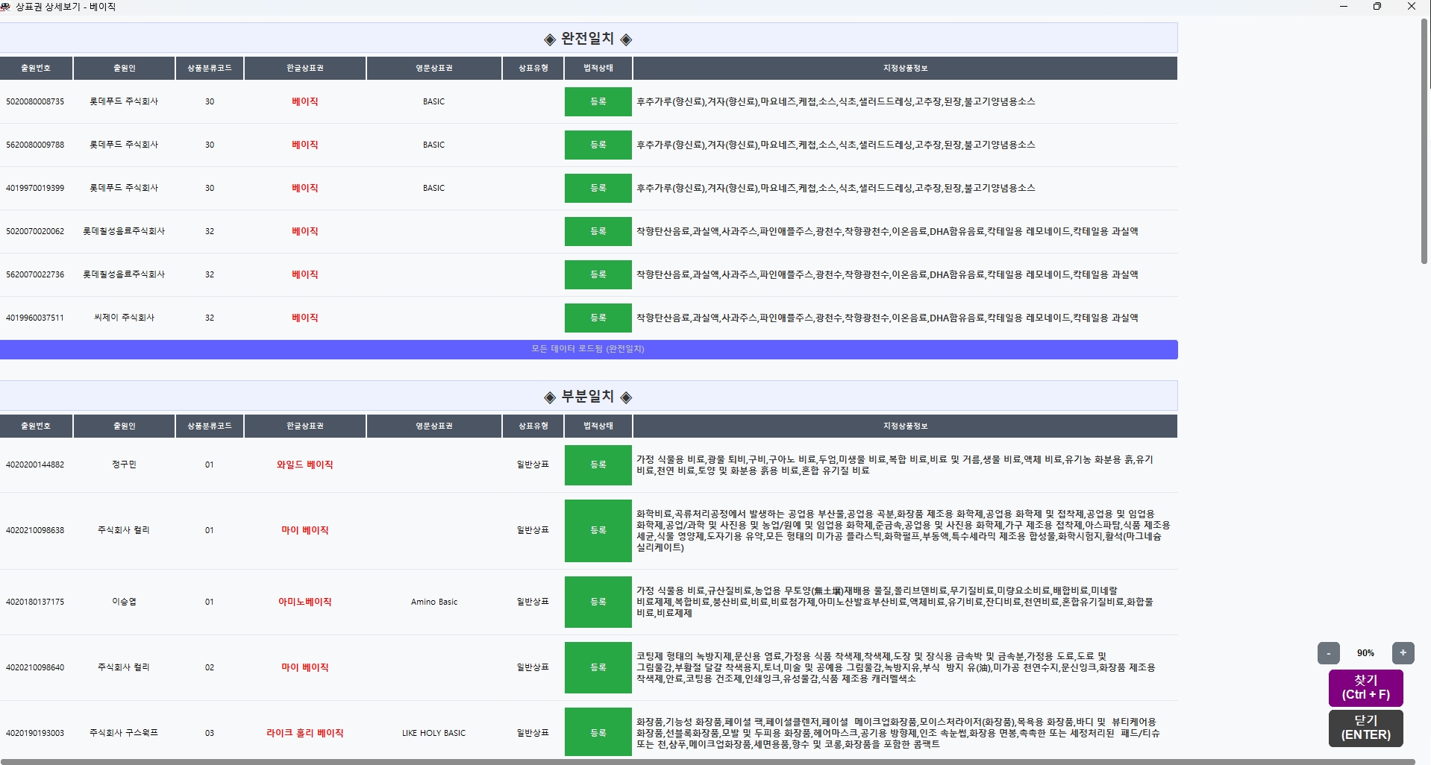Click 출원번호 header in the 완전일치 table
The width and height of the screenshot is (1431, 765).
36,68
